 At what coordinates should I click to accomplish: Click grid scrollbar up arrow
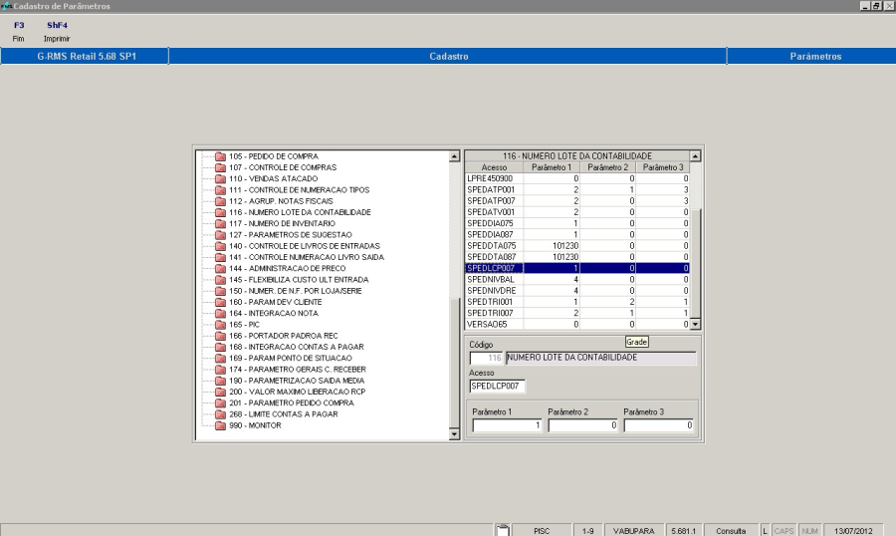click(696, 156)
